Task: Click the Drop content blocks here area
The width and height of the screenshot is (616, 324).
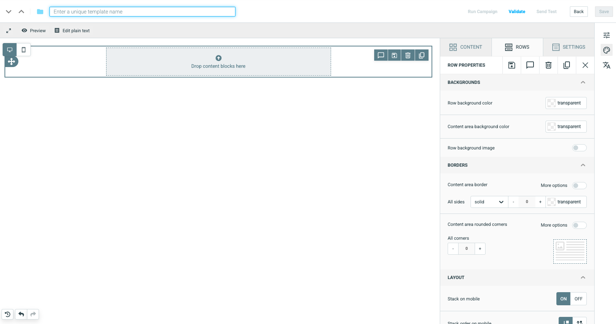Action: pos(219,61)
